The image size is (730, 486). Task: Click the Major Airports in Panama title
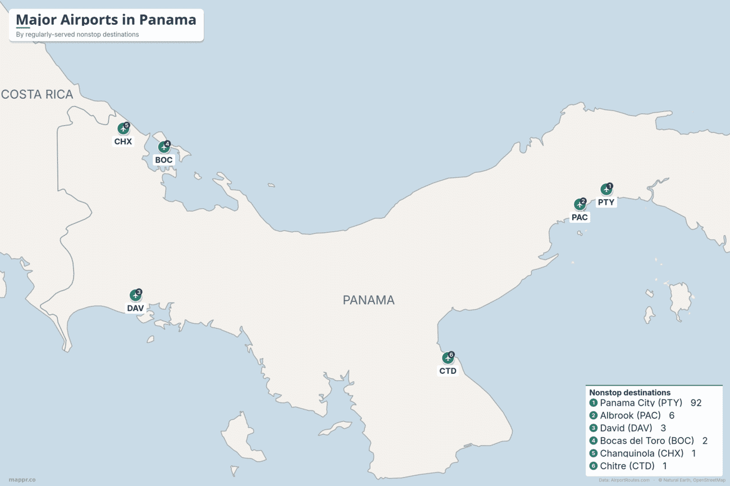click(106, 20)
